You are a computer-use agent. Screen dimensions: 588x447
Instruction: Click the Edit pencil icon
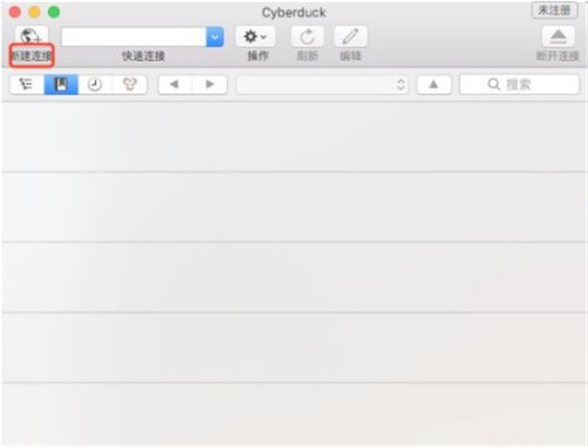[350, 36]
